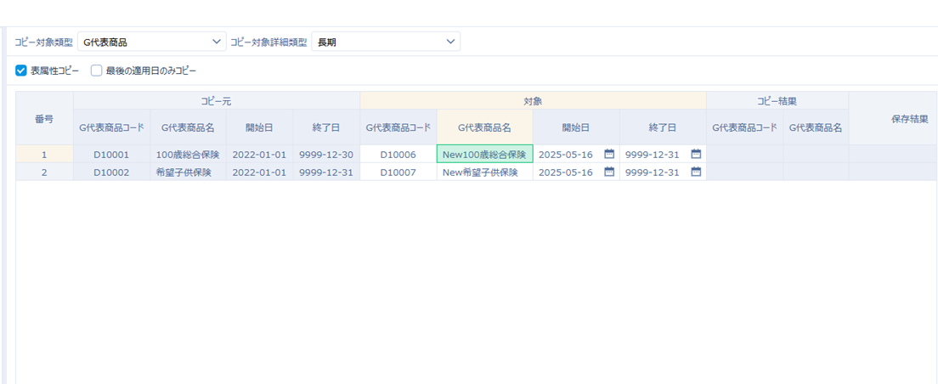Click the New100歳総合保険 target name cell
938x384 pixels.
coord(484,155)
